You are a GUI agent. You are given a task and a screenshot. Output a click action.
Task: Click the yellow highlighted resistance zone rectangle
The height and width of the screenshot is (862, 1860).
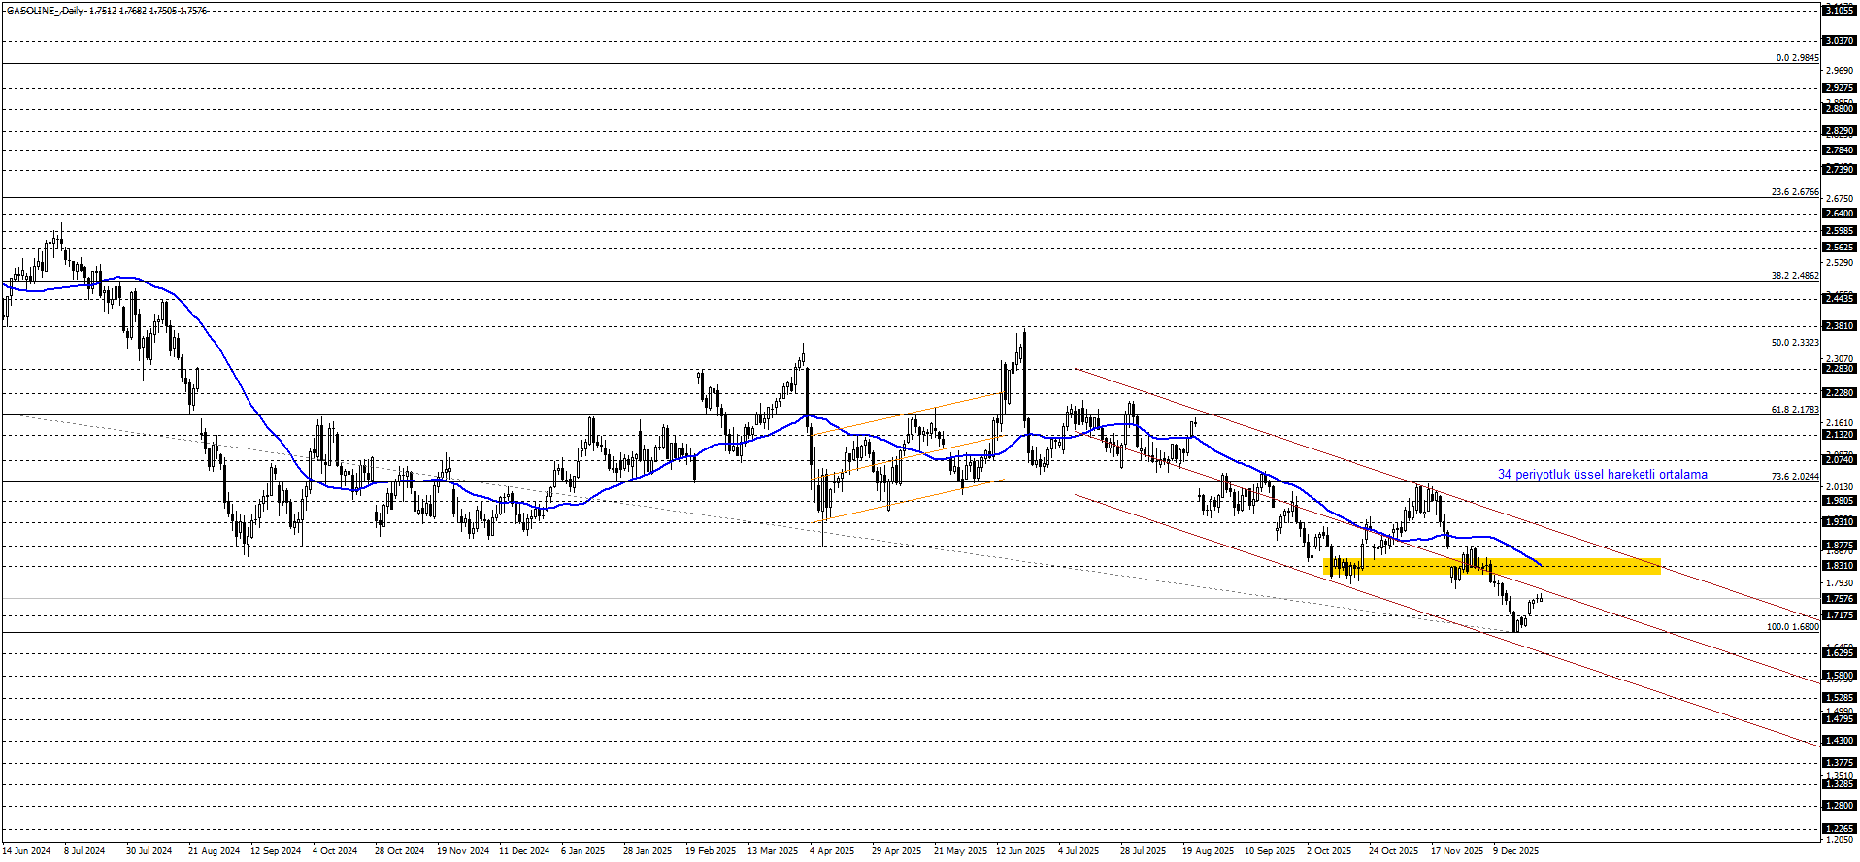[1491, 566]
